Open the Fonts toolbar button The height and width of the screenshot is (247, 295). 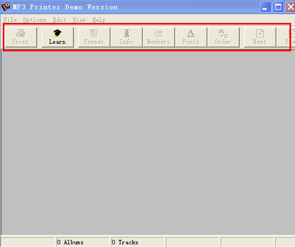coord(191,37)
